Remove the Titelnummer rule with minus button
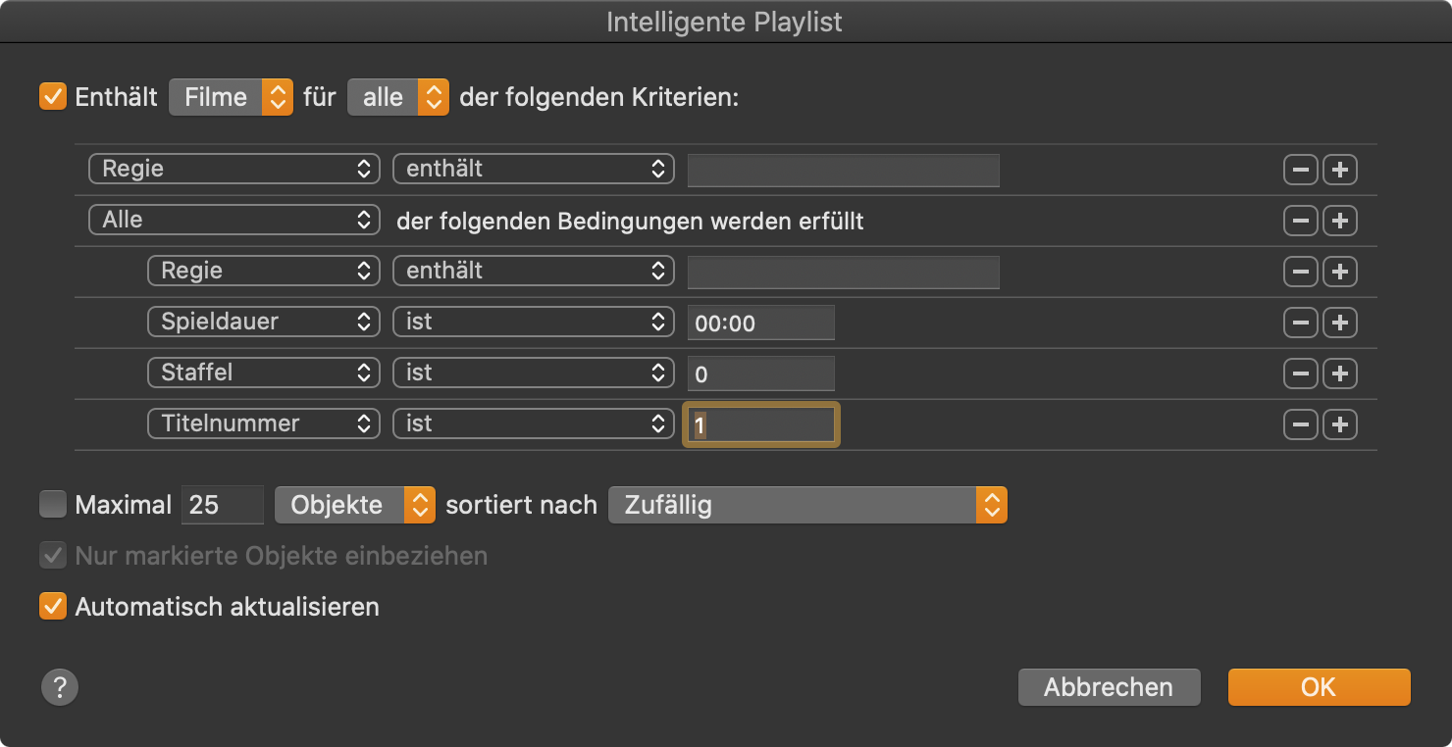 click(x=1300, y=424)
